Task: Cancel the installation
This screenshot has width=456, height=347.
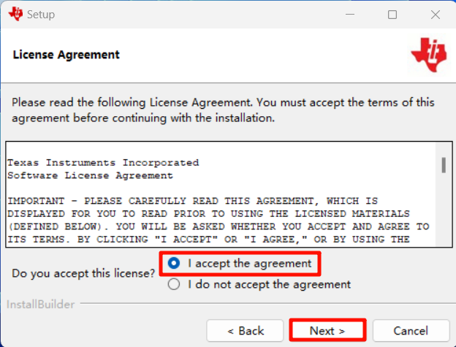Action: 411,331
